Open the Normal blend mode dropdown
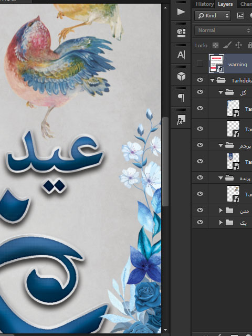 point(223,30)
